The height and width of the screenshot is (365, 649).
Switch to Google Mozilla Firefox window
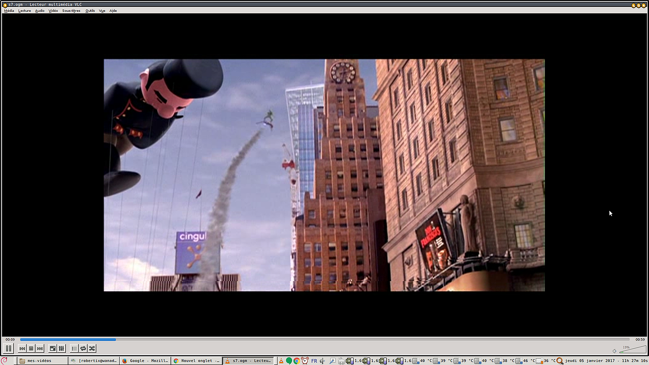coord(145,361)
